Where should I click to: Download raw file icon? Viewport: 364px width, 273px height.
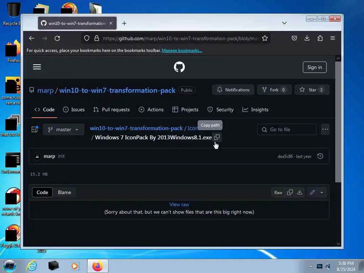(300, 192)
